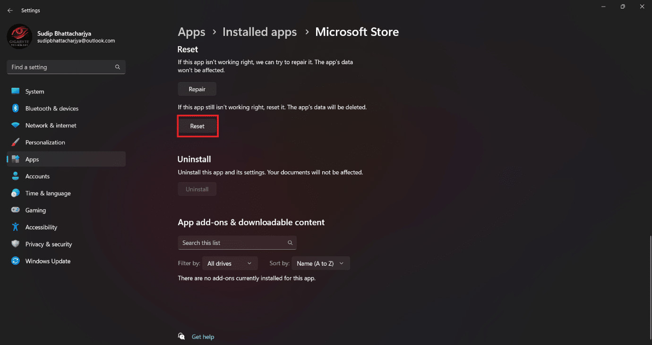Switch to the Apps section in sidebar
The height and width of the screenshot is (345, 652).
(x=32, y=159)
